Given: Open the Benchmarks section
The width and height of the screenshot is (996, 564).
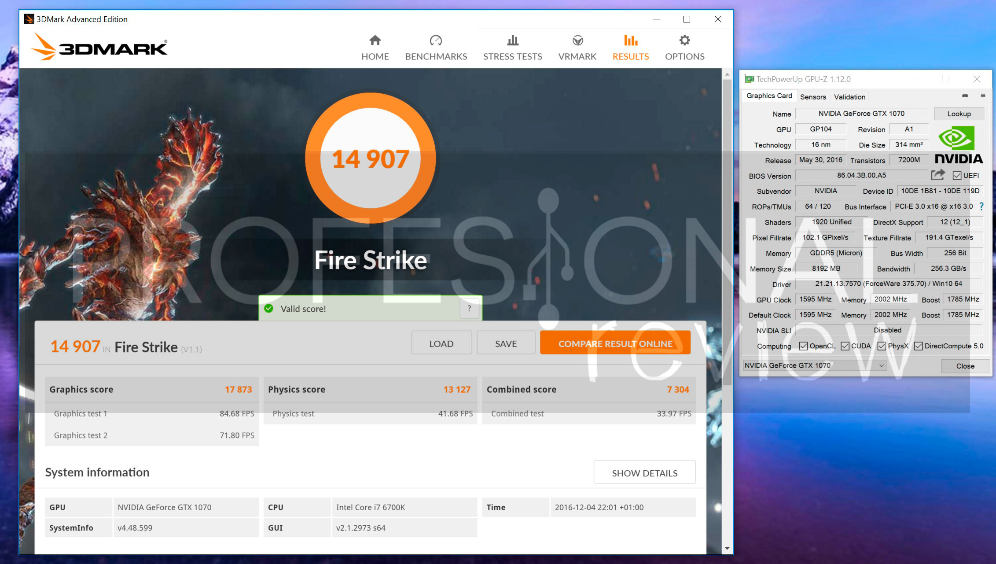Looking at the screenshot, I should [x=436, y=48].
